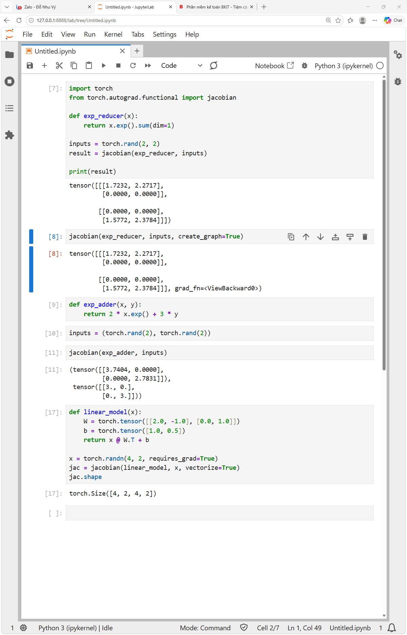
Task: Open notifications bell icon
Action: (x=392, y=628)
